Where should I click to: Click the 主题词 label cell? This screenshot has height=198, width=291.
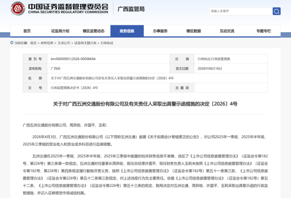182,88
